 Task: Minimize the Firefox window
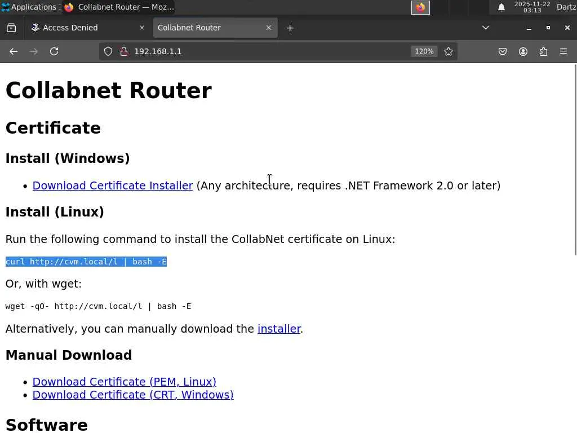tap(529, 28)
